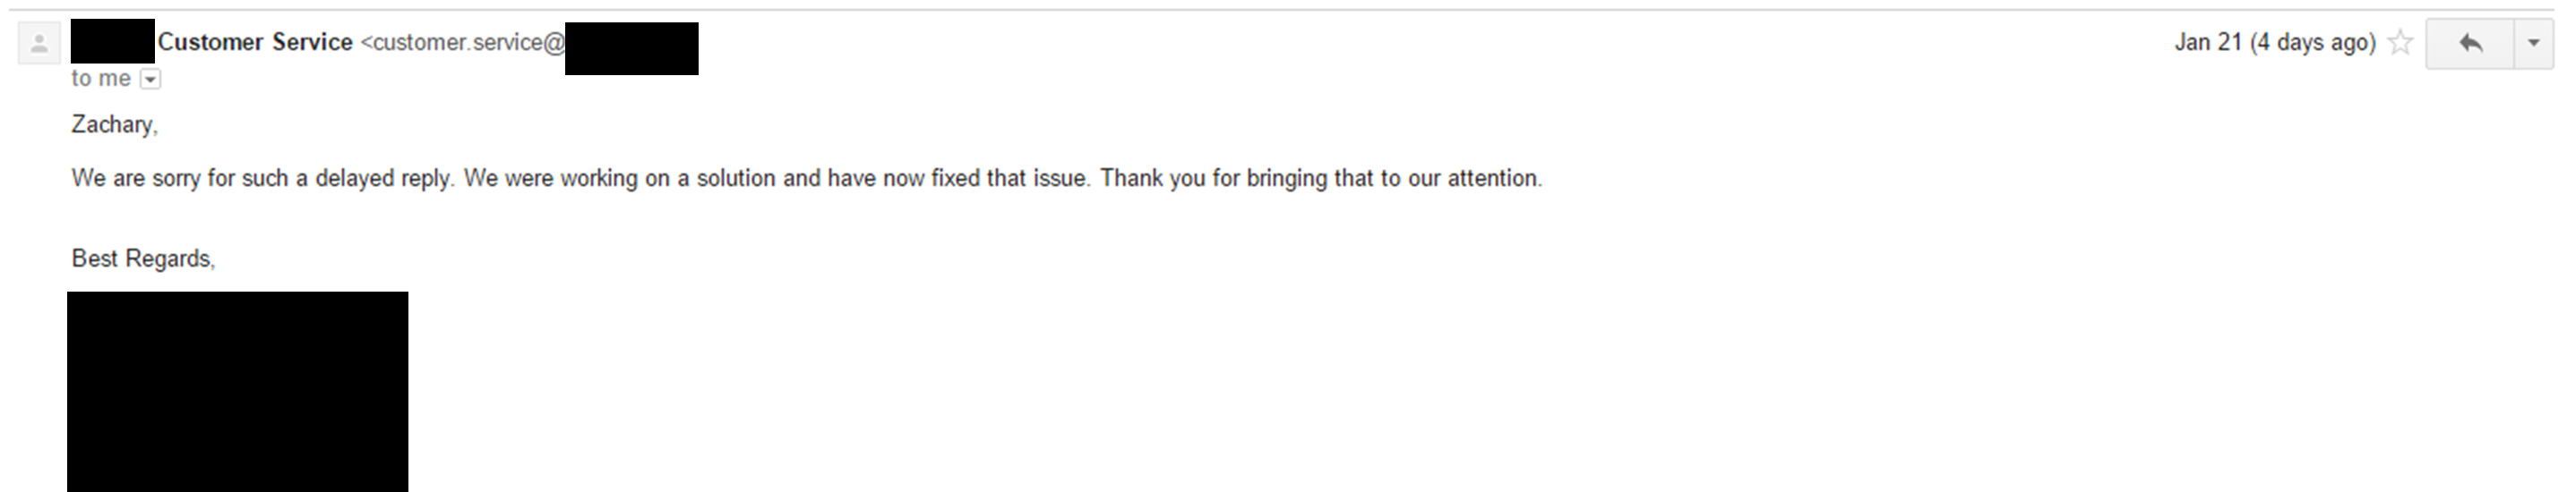
Task: Click the customer.service@ email address
Action: (463, 42)
